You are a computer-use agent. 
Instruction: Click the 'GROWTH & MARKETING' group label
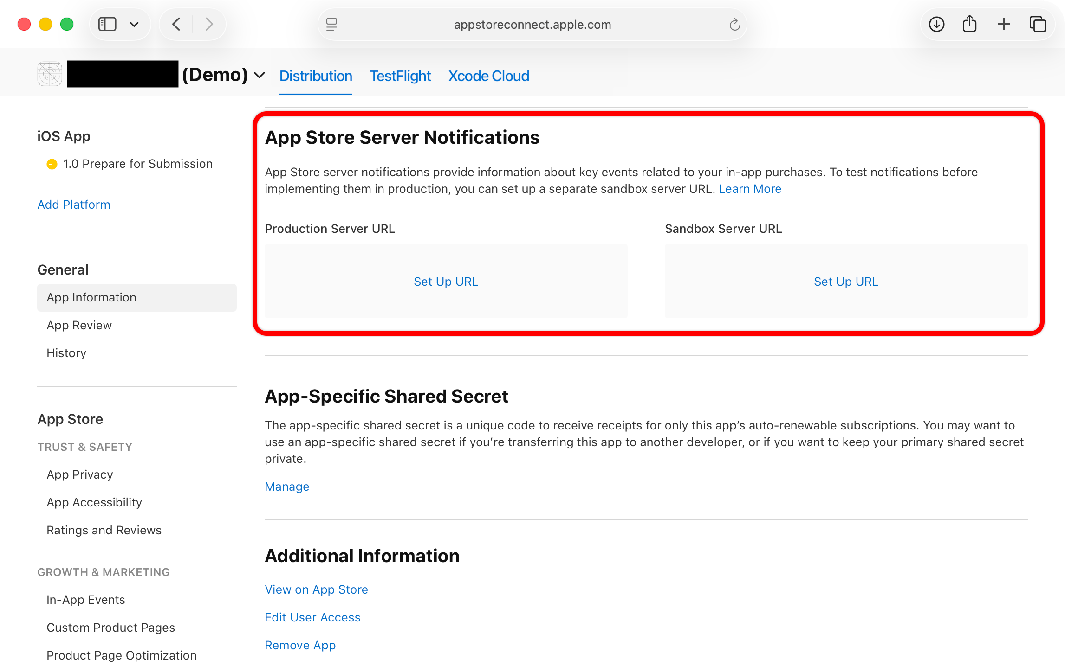tap(104, 572)
